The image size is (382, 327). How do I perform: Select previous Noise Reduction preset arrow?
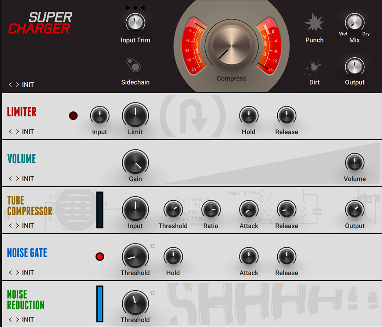[x=10, y=319]
